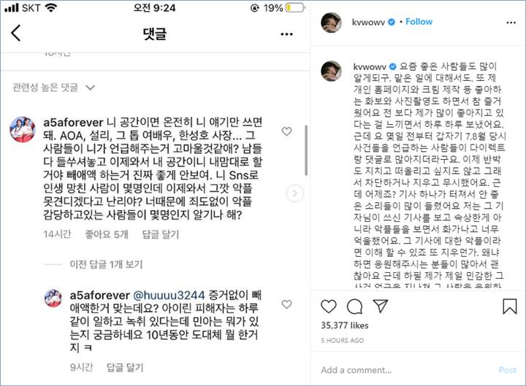Grab the comments list scrollbar
526x386 pixels.
(x=306, y=150)
